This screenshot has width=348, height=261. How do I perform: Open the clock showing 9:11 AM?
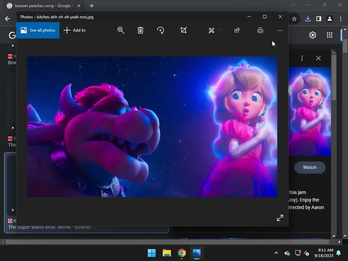click(324, 253)
